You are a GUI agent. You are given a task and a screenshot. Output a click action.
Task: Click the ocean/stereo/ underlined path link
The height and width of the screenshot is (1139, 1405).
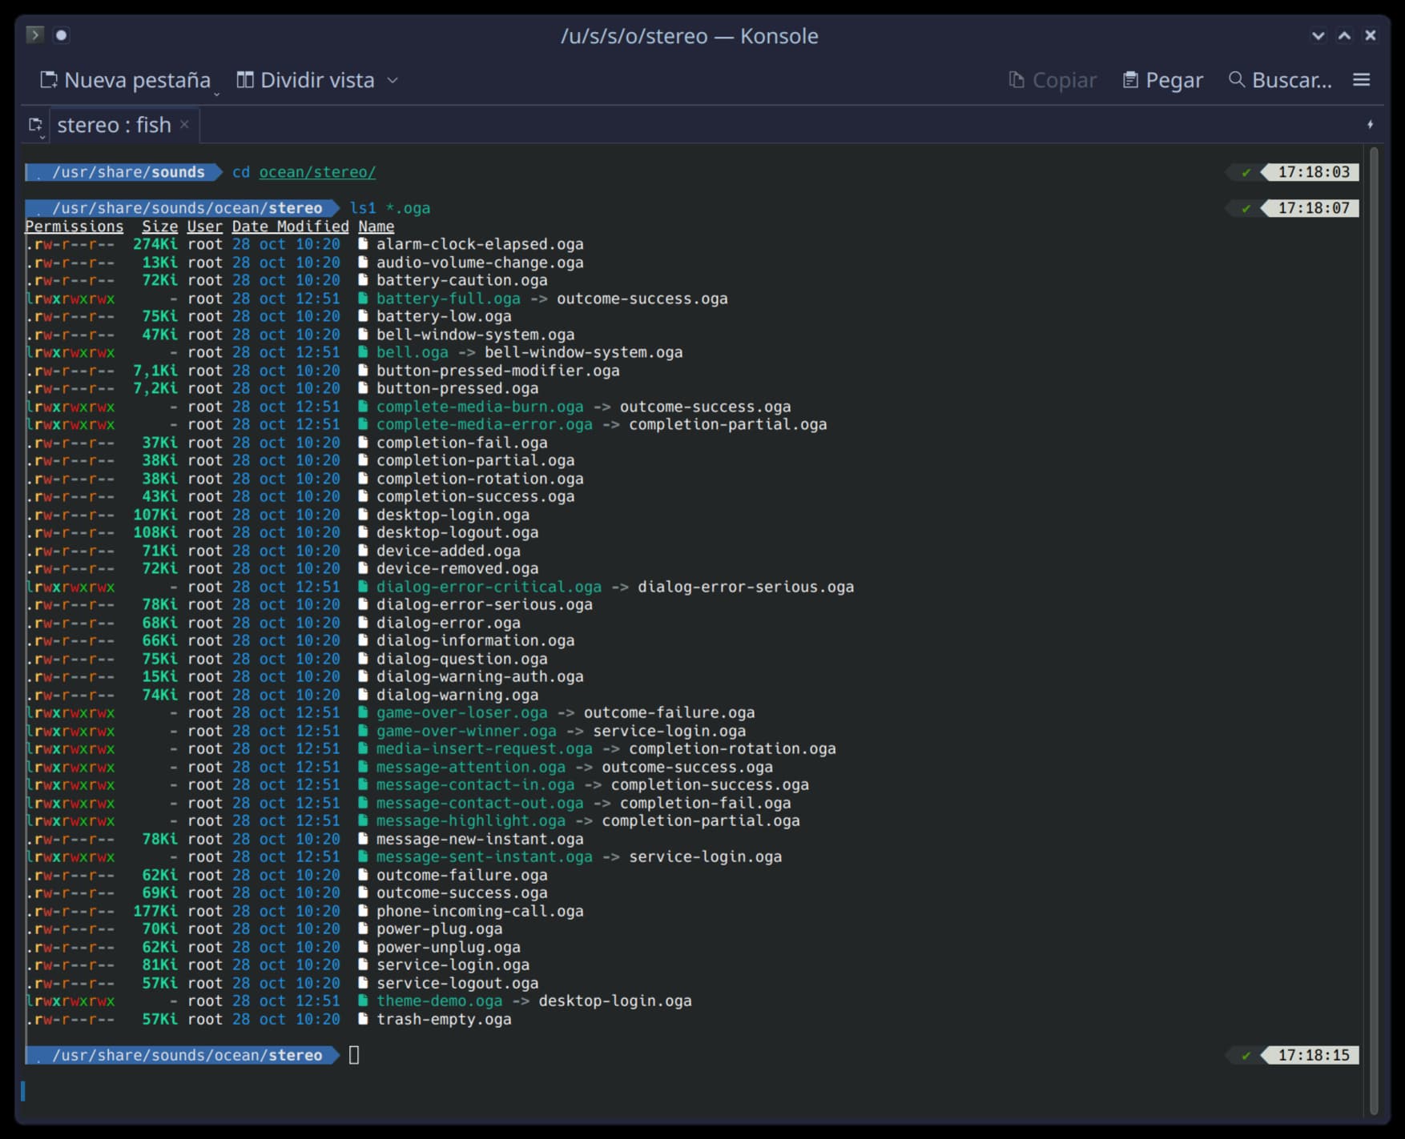317,172
